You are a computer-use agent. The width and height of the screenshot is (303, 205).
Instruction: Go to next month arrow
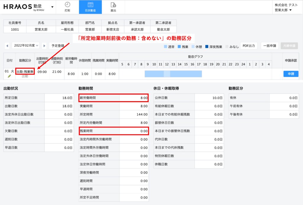(x=44, y=46)
